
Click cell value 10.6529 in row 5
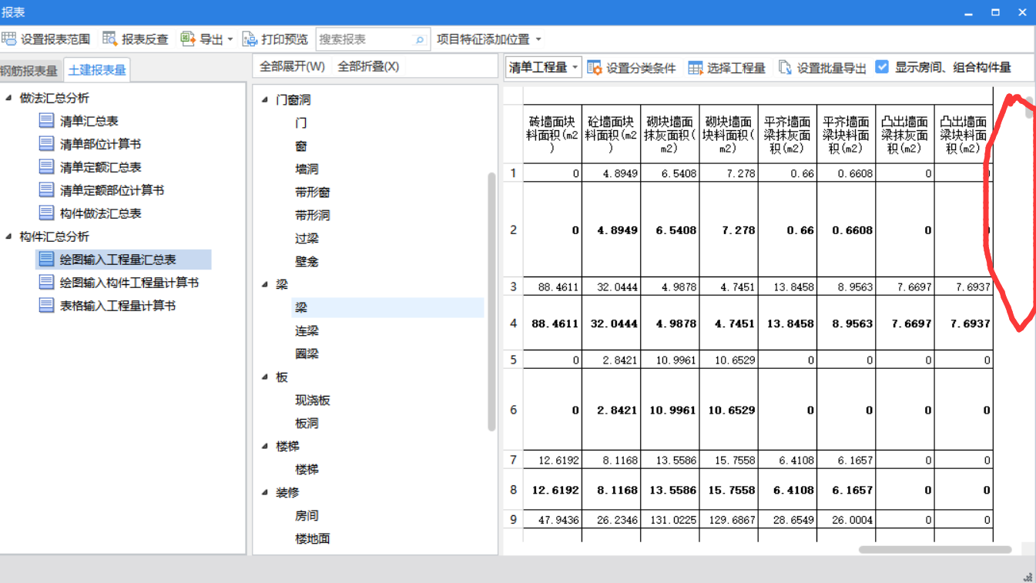click(x=728, y=360)
